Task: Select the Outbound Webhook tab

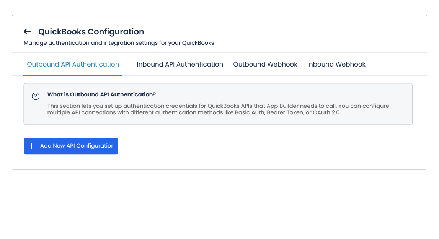Action: (265, 64)
